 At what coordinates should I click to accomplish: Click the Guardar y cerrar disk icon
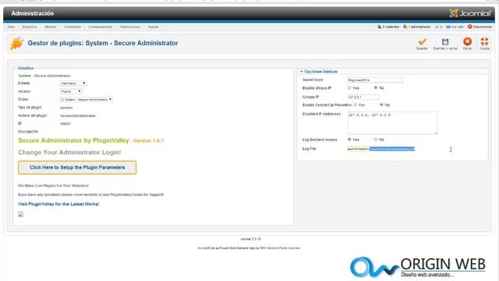point(445,41)
